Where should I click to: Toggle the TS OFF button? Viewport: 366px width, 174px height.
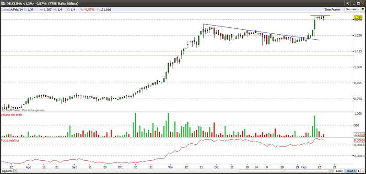click(x=350, y=171)
